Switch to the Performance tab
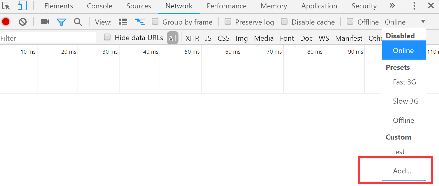 click(227, 6)
